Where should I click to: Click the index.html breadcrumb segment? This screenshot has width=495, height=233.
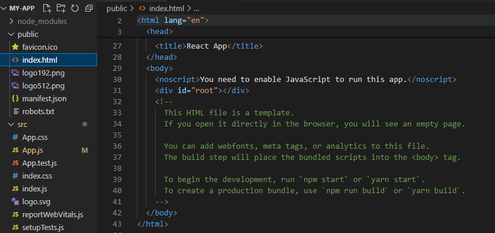point(167,9)
